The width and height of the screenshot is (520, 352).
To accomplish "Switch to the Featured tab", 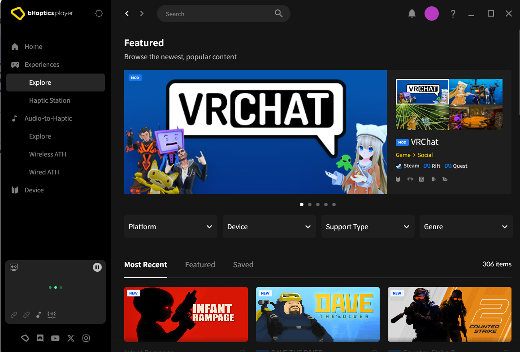I will click(x=200, y=265).
